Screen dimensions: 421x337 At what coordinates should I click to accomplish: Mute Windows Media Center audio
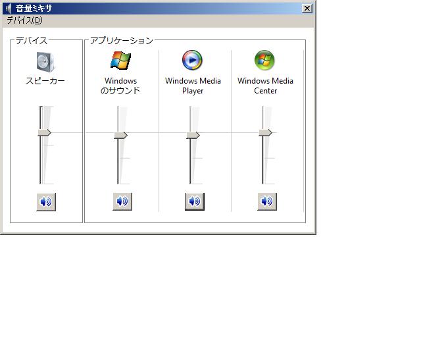point(267,201)
